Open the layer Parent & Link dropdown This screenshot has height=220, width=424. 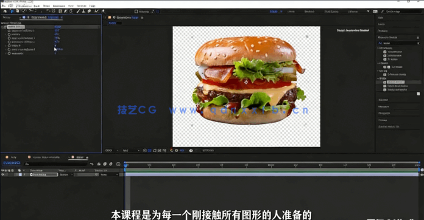click(109, 174)
